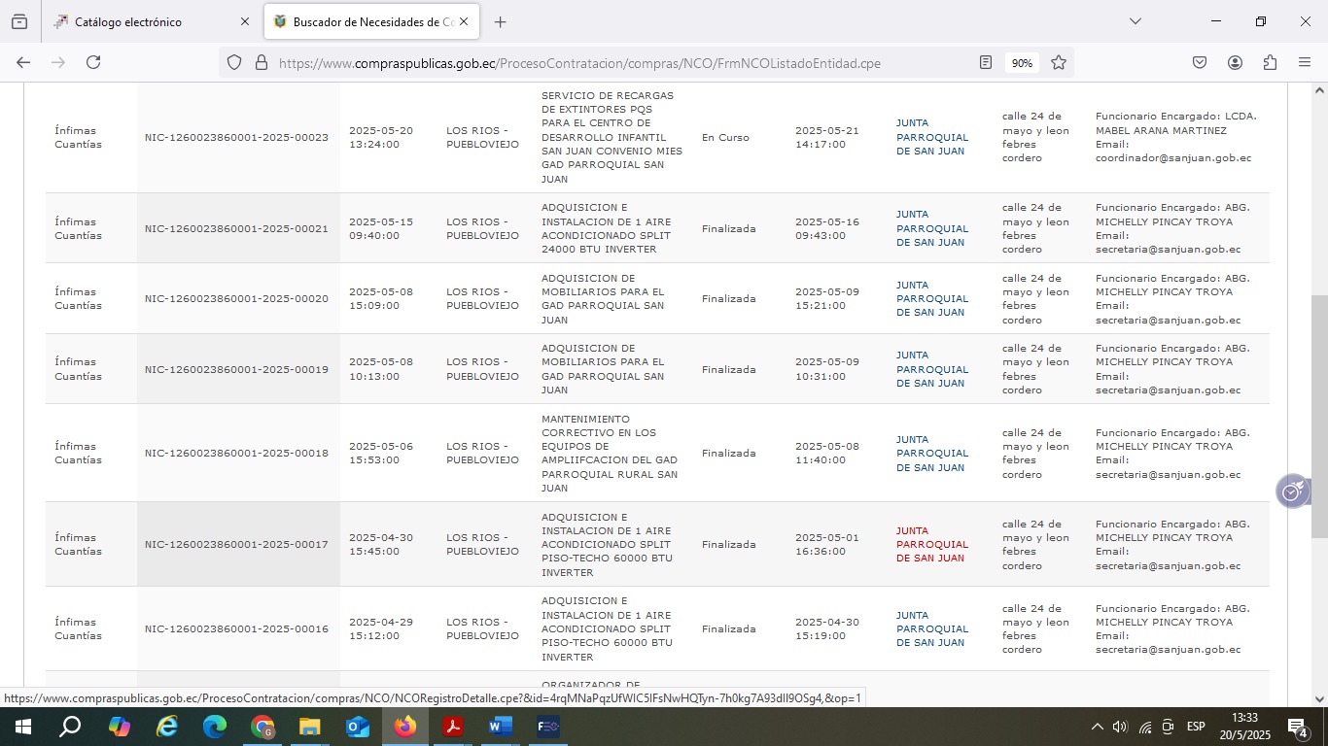Close the Buscador de Necesidades tab
The height and width of the screenshot is (746, 1328).
coord(464,22)
